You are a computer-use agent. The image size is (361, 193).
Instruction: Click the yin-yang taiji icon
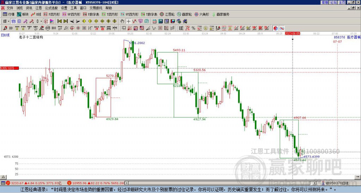point(276,28)
